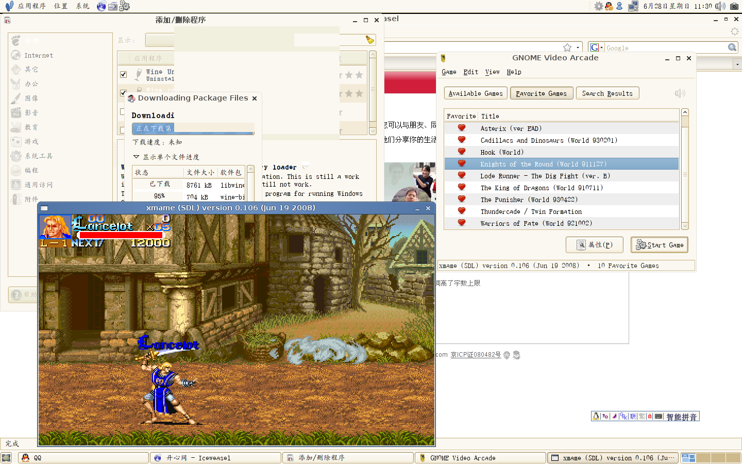Open the Edit menu in GNOME Video Arcade
742x464 pixels.
[x=470, y=72]
